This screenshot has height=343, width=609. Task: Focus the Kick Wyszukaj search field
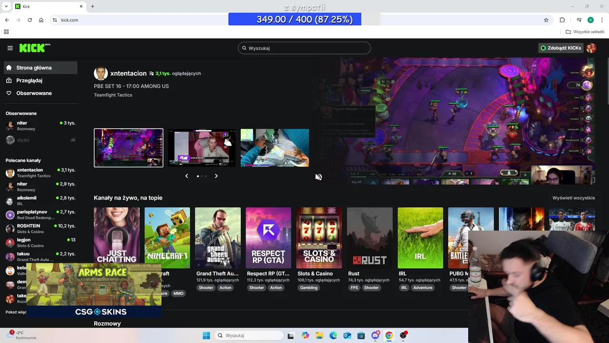click(304, 48)
